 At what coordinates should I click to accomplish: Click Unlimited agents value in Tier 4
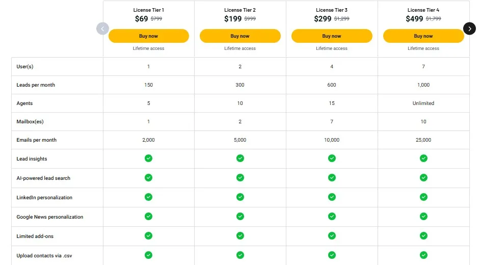pos(423,103)
